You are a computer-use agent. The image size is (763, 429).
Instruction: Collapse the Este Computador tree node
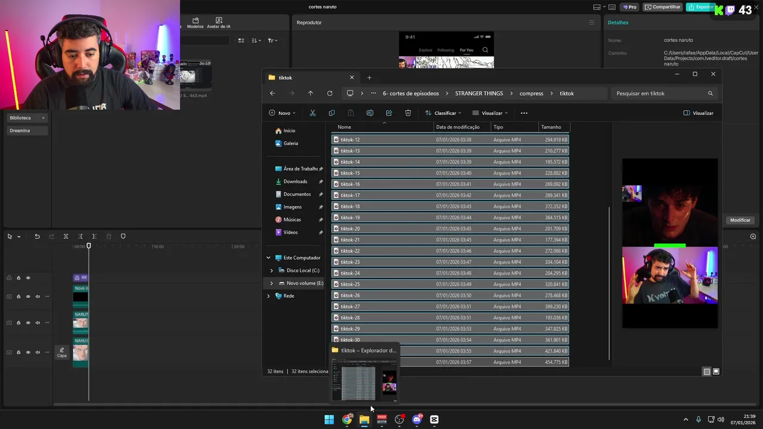click(268, 257)
